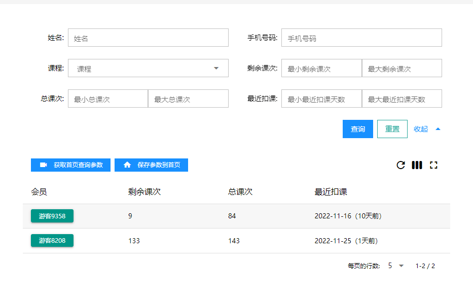473x292 pixels.
Task: Click the 查询 search button
Action: tap(358, 129)
